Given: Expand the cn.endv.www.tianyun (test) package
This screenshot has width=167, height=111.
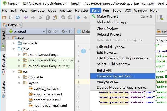Looking at the screenshot, I should pyautogui.click(x=19, y=66).
